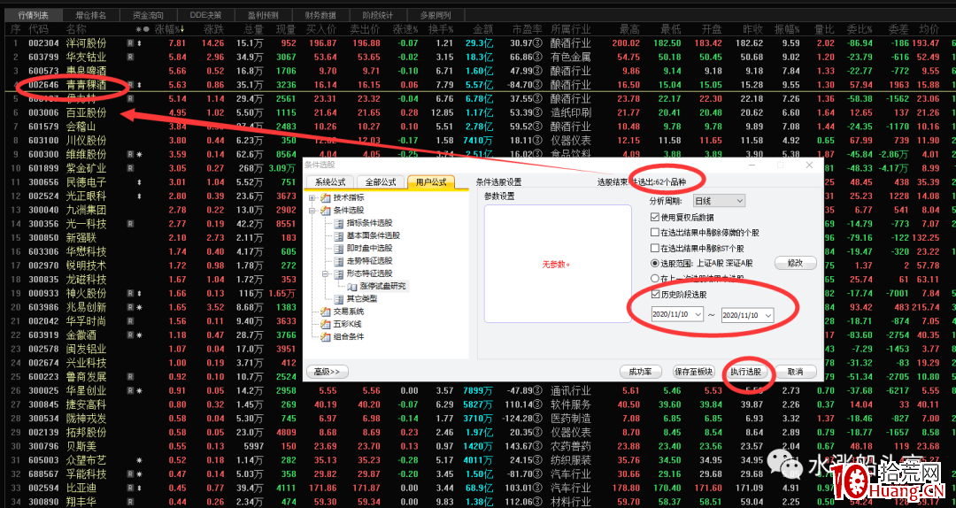Image resolution: width=956 pixels, height=508 pixels.
Task: Open start date 2020/11/10 dropdown
Action: coord(698,315)
